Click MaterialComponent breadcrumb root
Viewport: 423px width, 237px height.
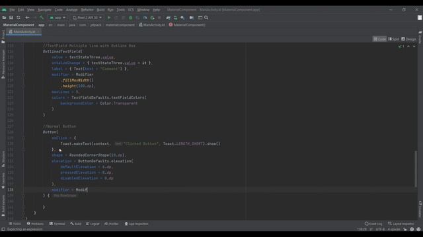(19, 25)
